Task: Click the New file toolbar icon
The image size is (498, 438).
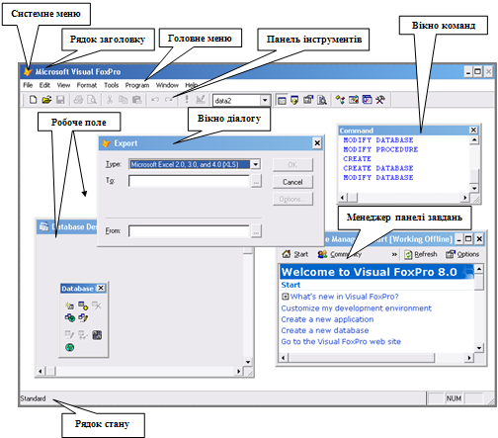Action: click(x=33, y=100)
